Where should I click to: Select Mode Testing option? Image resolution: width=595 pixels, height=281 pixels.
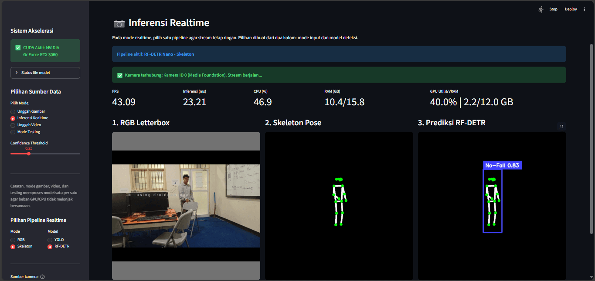coord(25,132)
